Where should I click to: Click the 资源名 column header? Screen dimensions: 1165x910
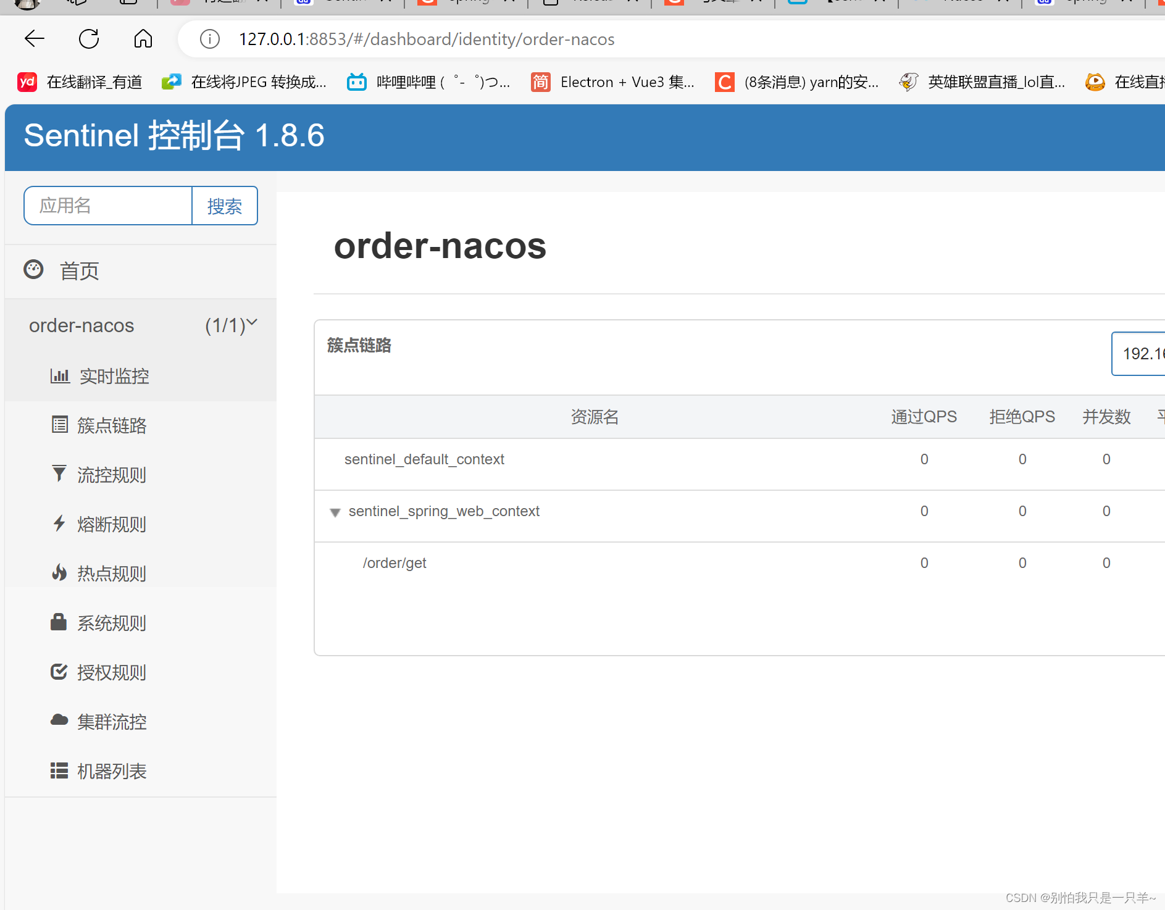point(595,417)
